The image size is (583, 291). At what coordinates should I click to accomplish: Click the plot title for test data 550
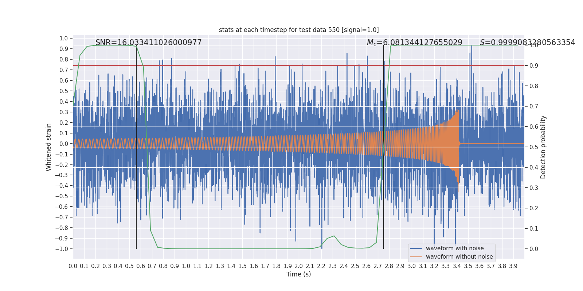[x=299, y=30]
